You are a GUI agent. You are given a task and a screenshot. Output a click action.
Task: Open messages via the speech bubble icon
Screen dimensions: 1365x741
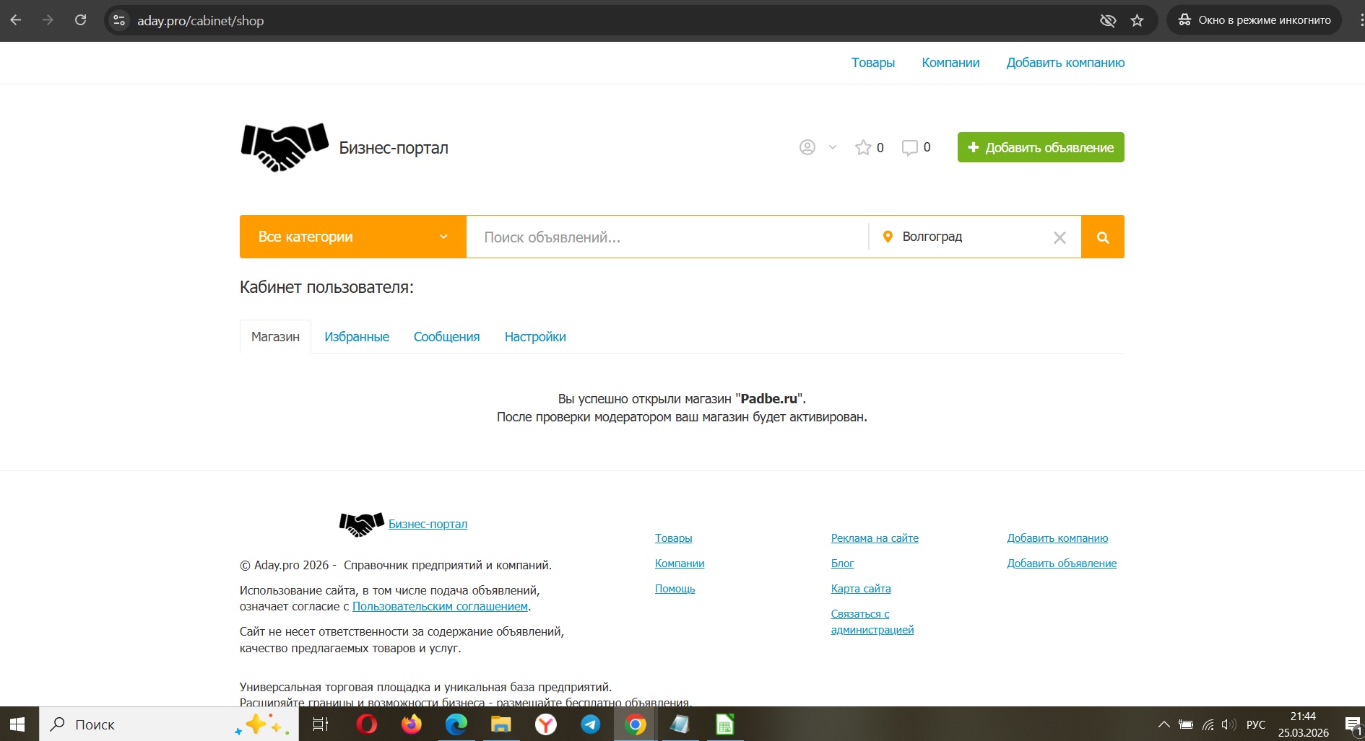(x=909, y=147)
